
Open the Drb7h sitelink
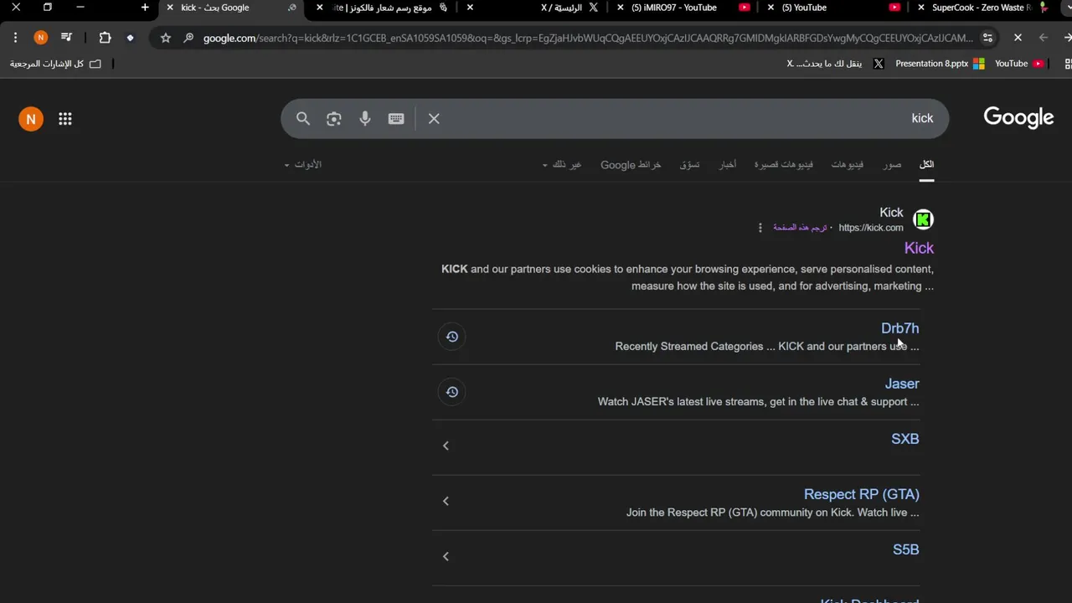click(x=900, y=328)
